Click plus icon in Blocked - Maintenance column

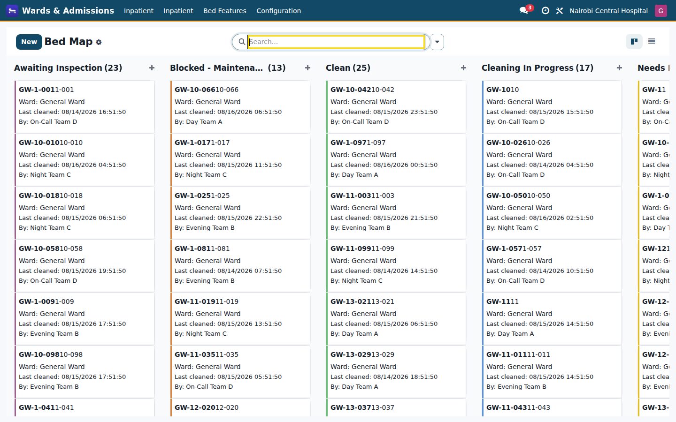tap(307, 68)
